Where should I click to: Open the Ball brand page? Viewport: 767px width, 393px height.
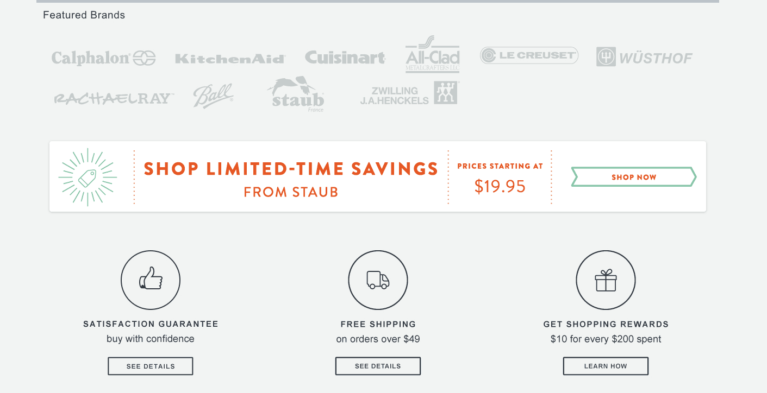pos(213,94)
